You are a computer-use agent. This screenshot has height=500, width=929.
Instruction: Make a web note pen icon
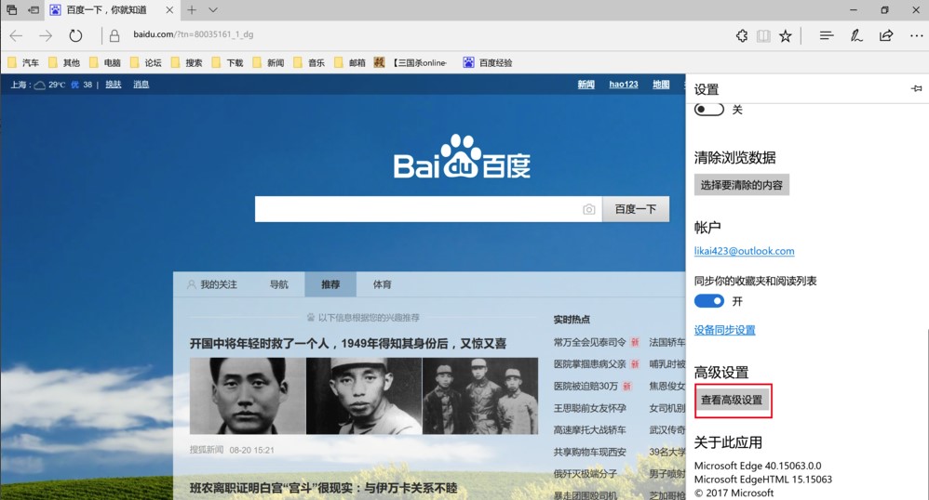click(x=856, y=36)
